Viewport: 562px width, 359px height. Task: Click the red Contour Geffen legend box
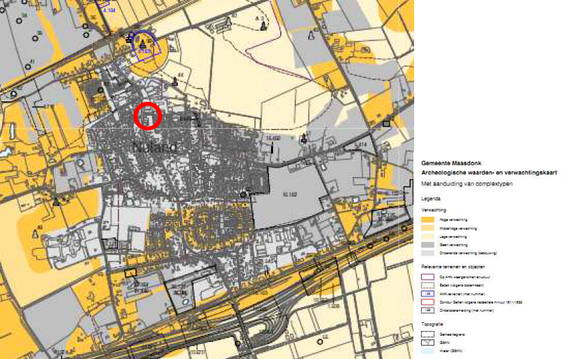point(428,302)
